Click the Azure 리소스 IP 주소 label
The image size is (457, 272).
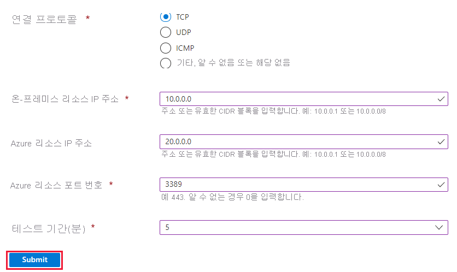coord(51,143)
